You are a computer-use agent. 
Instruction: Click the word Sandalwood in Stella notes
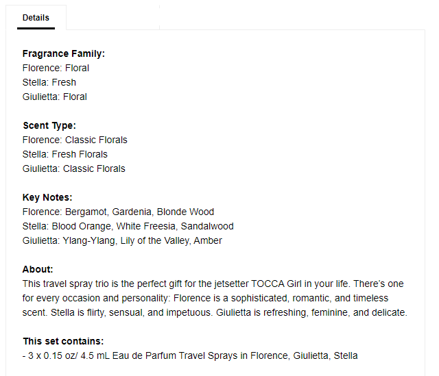[209, 226]
